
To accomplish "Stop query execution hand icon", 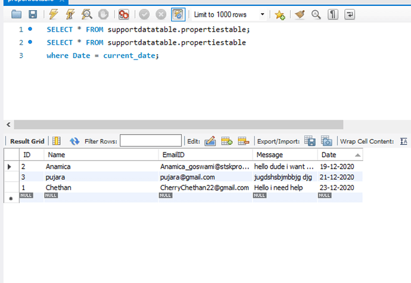I will pyautogui.click(x=103, y=14).
